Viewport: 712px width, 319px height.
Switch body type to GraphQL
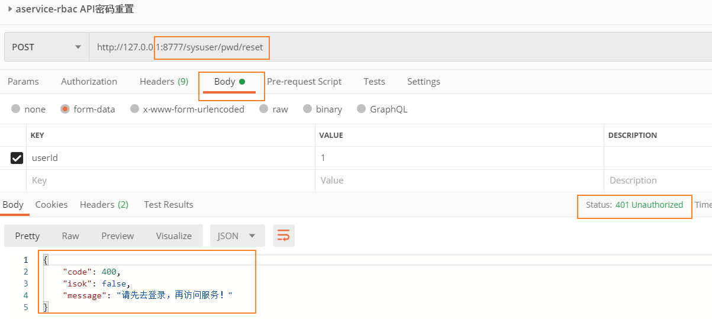362,109
